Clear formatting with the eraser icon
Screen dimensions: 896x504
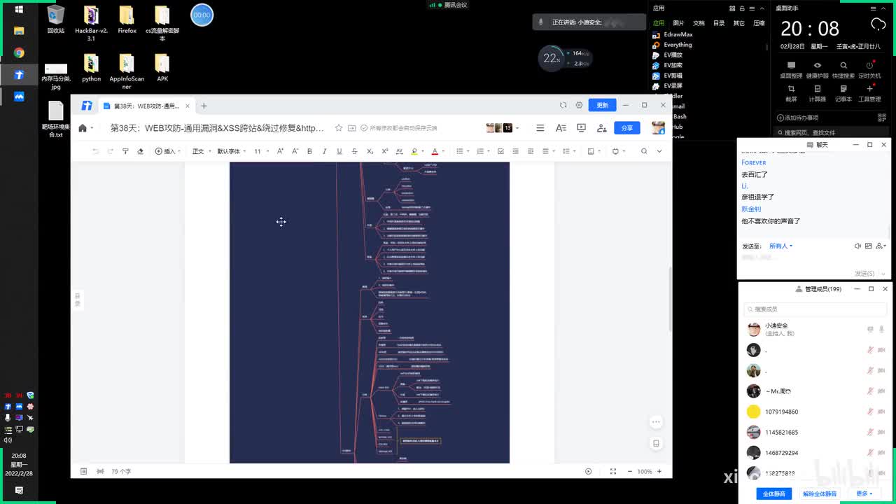(x=140, y=151)
